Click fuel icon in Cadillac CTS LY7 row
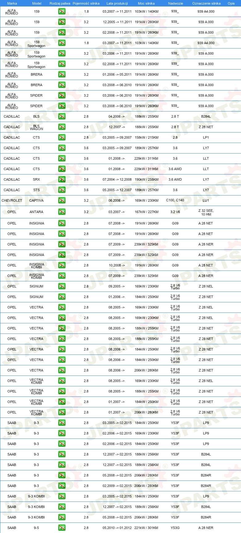Viewport: 241px width, 533px height. pos(62,148)
